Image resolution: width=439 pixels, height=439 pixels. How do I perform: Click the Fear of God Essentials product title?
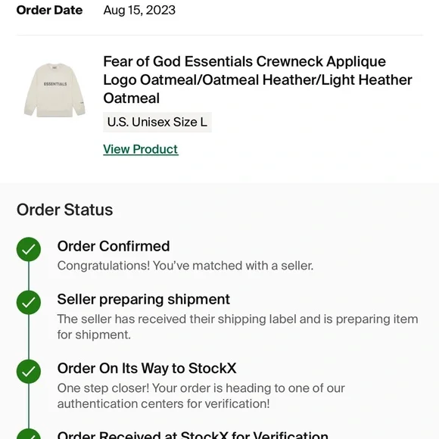pos(257,79)
